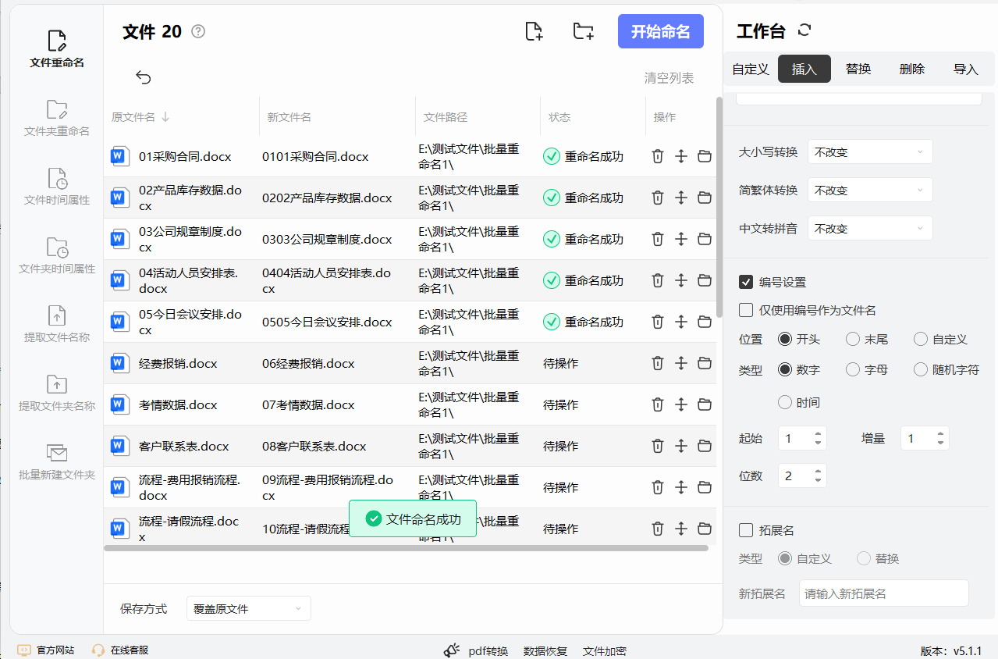Select the 末尾 position radio button

tap(853, 339)
